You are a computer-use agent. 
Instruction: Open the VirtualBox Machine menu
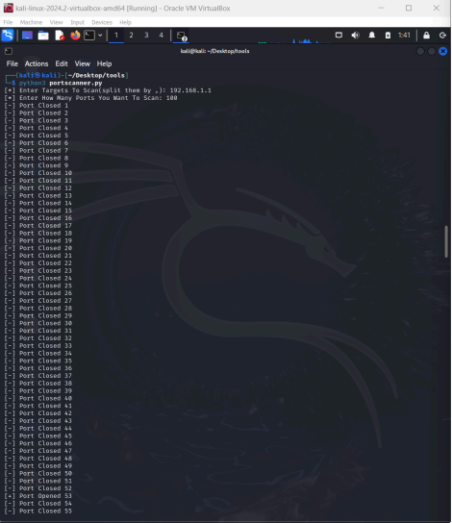coord(31,22)
